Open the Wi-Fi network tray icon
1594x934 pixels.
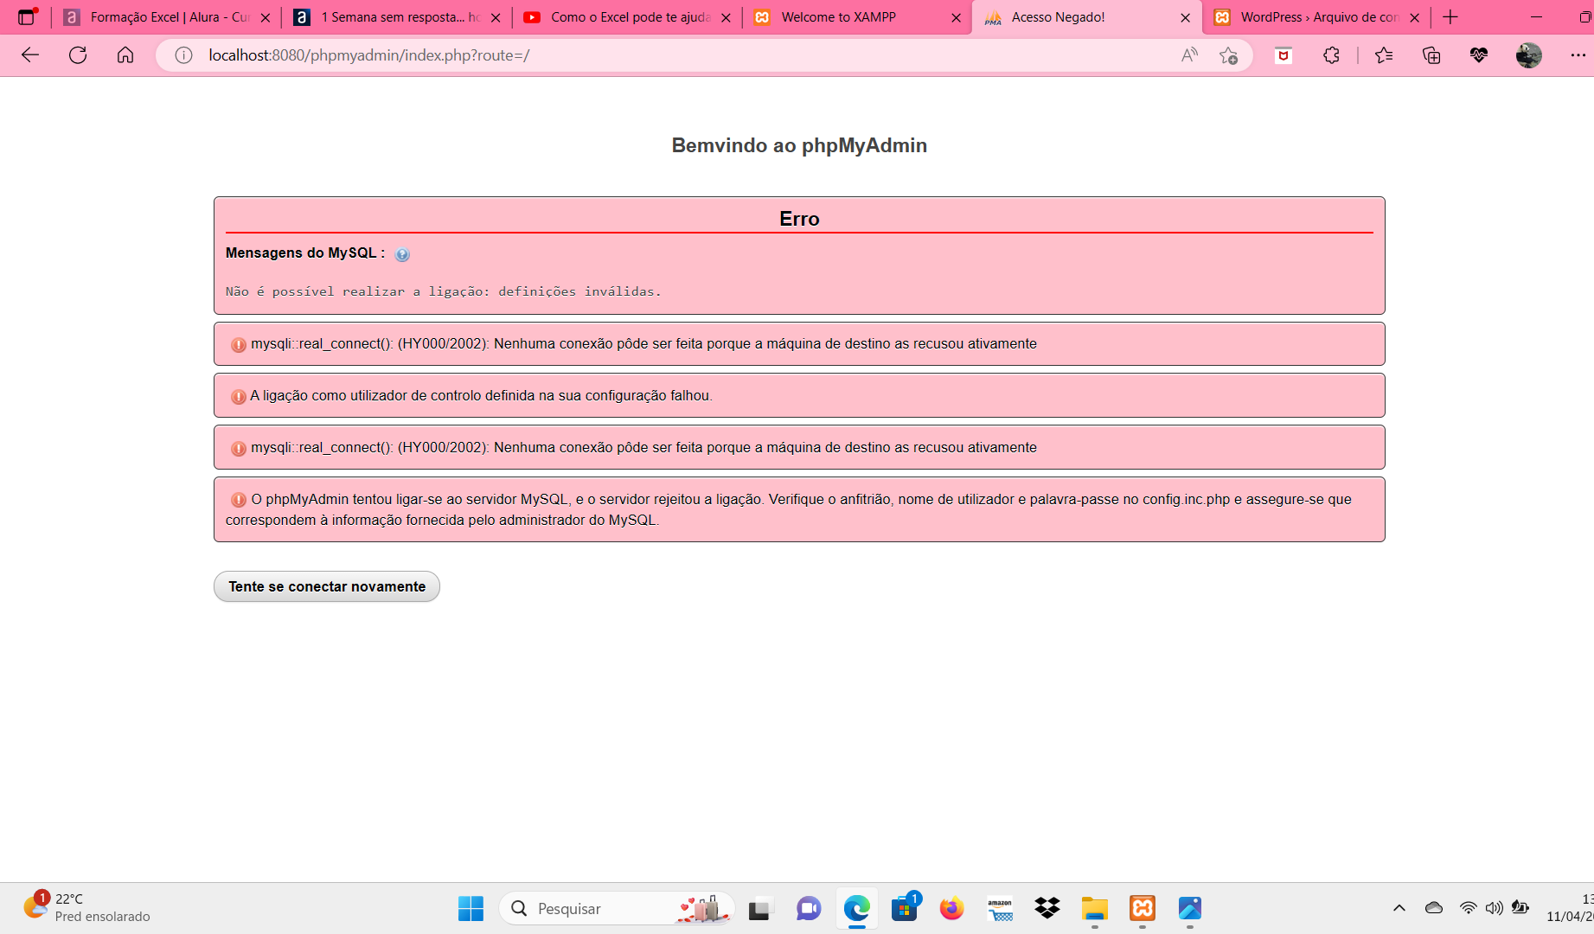click(1469, 908)
